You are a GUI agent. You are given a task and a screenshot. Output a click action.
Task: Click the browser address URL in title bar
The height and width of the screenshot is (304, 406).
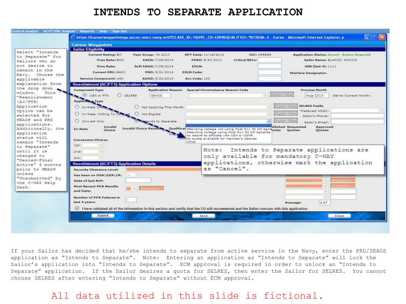(173, 38)
